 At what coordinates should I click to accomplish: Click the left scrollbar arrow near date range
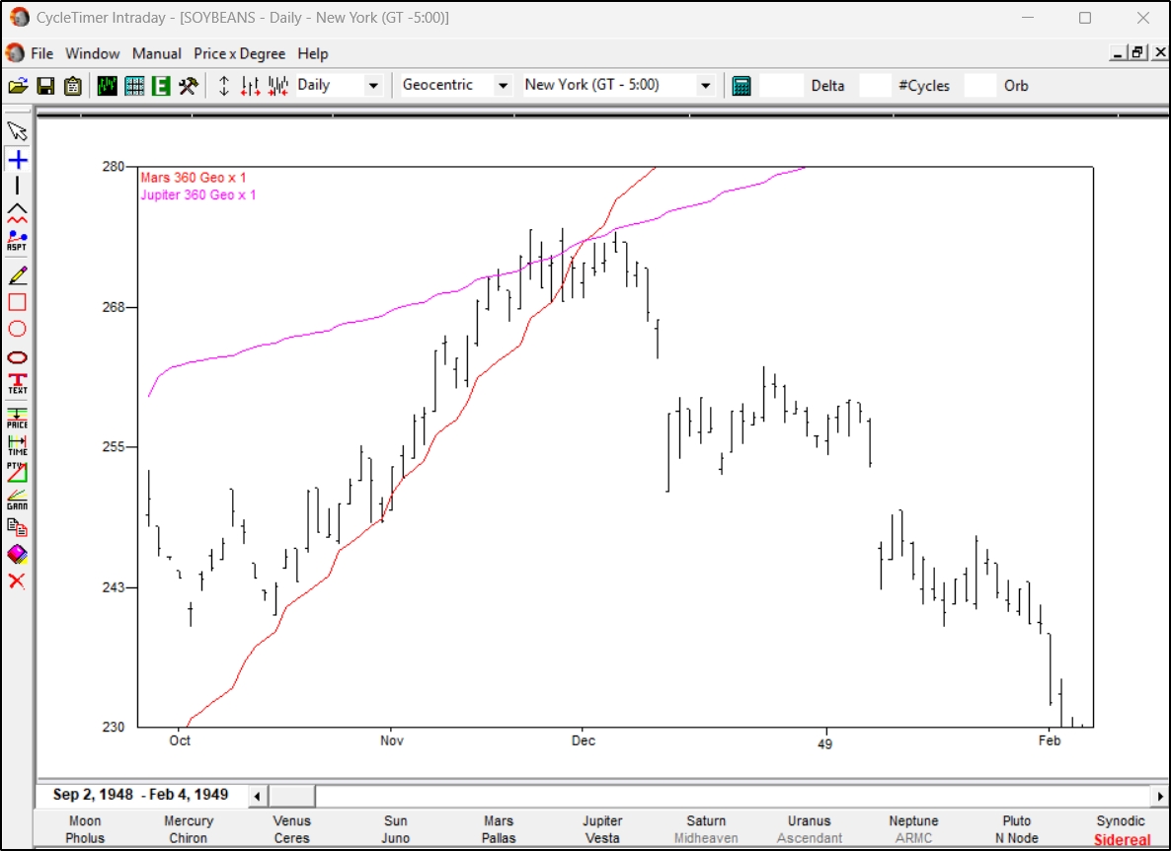pos(258,795)
